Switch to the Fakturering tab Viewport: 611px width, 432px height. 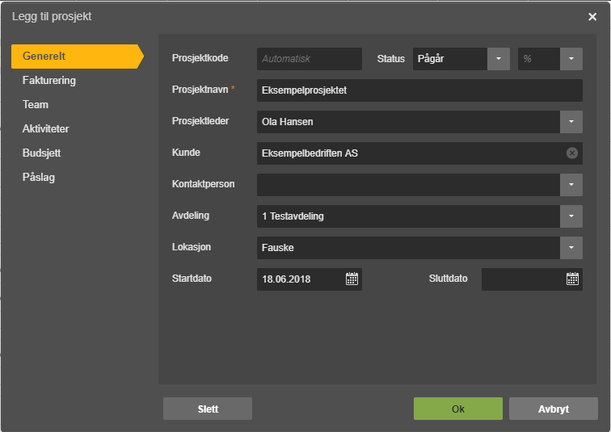coord(49,81)
